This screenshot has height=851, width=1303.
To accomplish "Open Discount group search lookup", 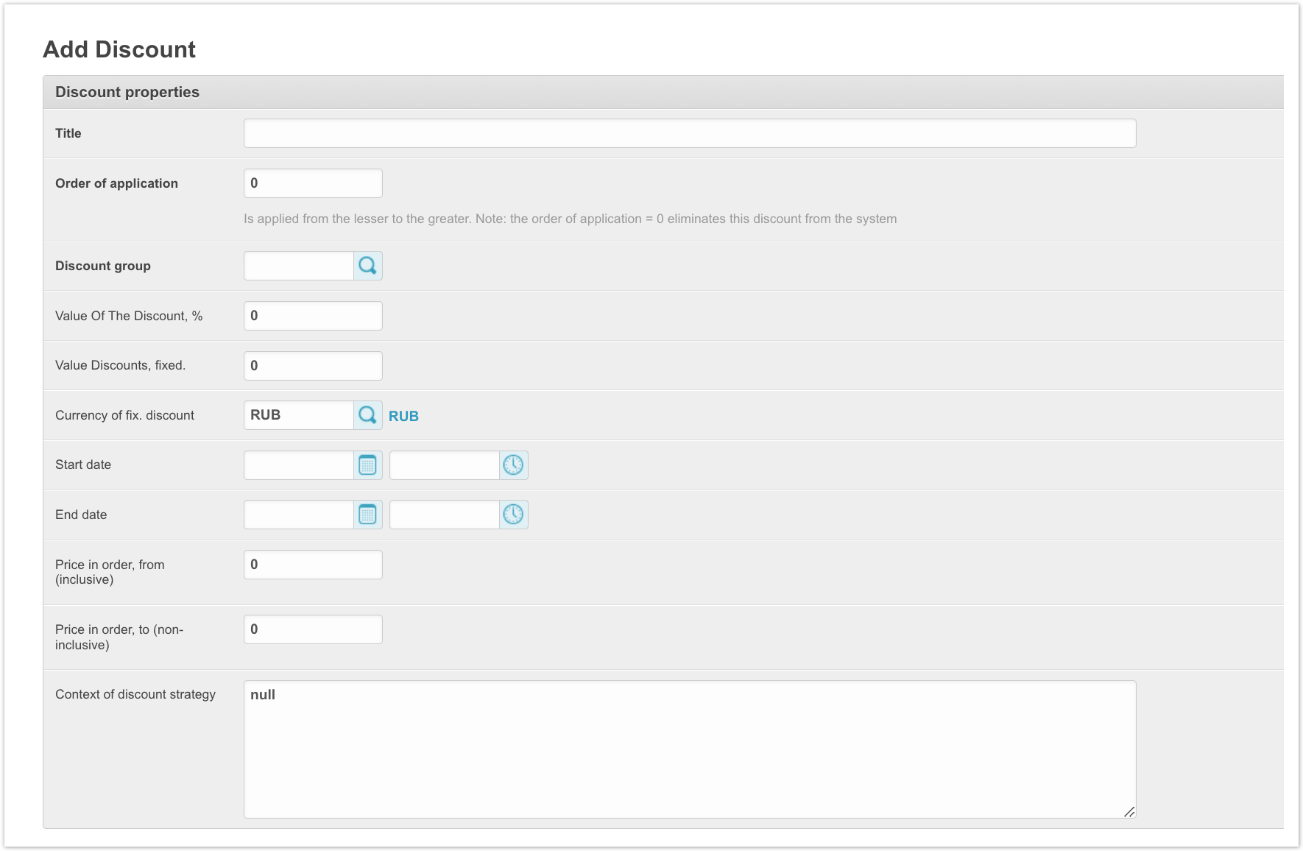I will 367,266.
